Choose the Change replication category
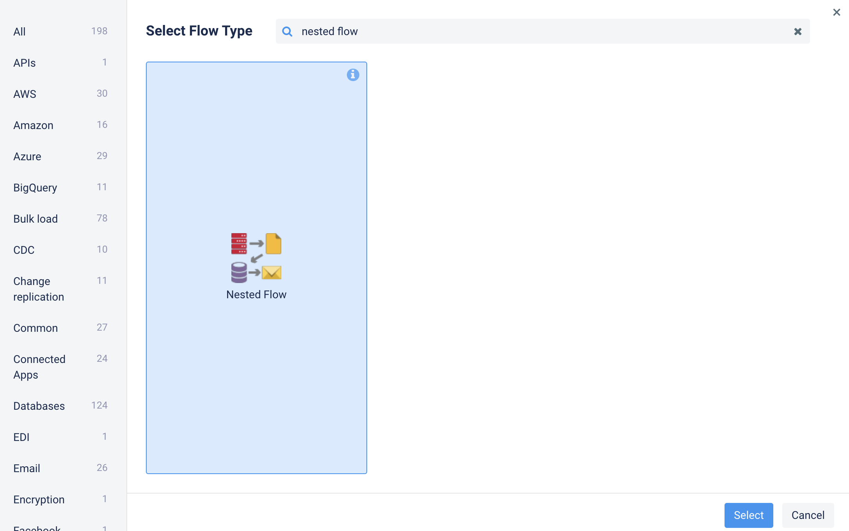Viewport: 849px width, 531px height. [x=38, y=289]
